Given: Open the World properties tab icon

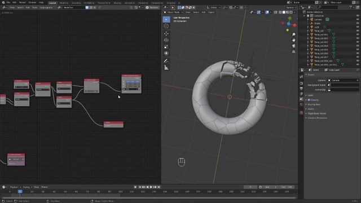Looking at the screenshot, I should (x=301, y=104).
